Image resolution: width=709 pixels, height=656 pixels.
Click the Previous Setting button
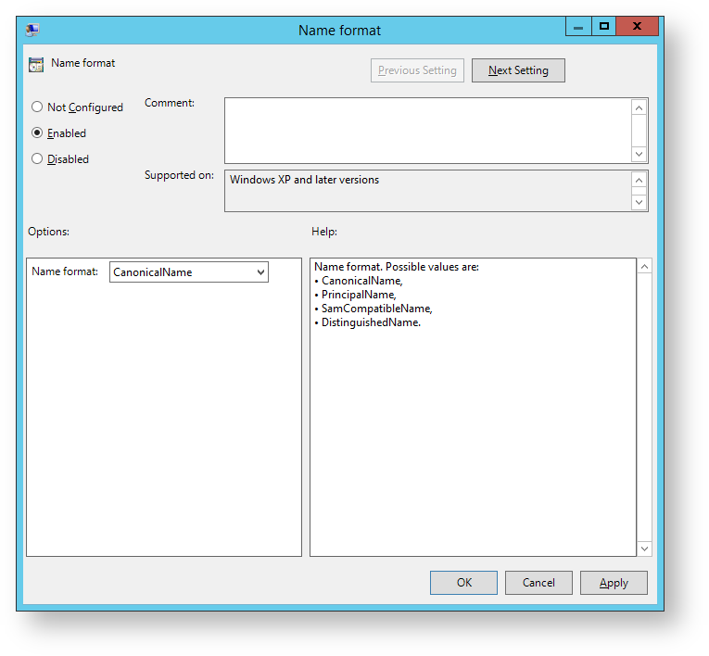tap(417, 70)
